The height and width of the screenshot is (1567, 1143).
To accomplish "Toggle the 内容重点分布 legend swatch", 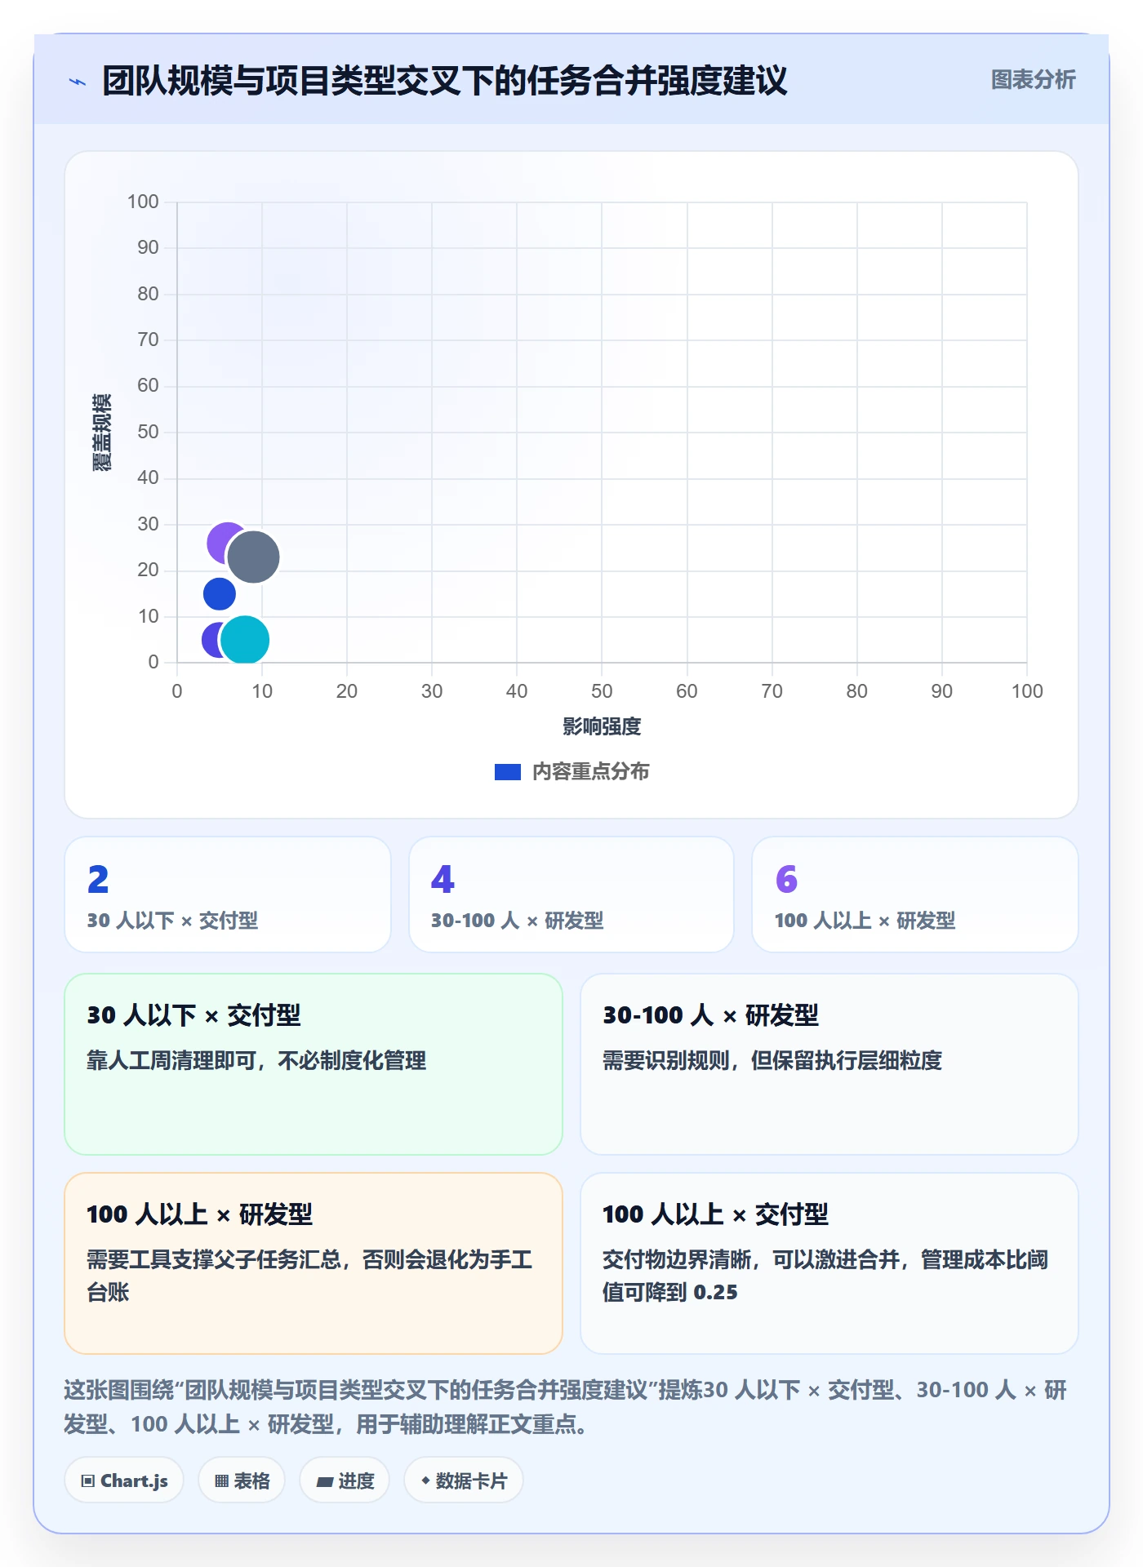I will [x=508, y=772].
